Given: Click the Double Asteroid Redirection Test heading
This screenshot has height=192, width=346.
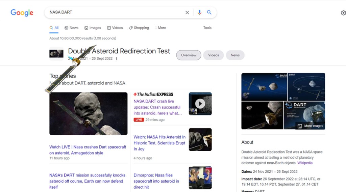Looking at the screenshot, I should point(119,51).
